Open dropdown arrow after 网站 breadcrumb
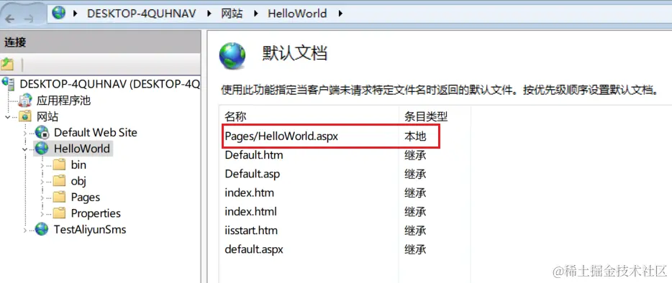This screenshot has width=672, height=283. [x=256, y=13]
